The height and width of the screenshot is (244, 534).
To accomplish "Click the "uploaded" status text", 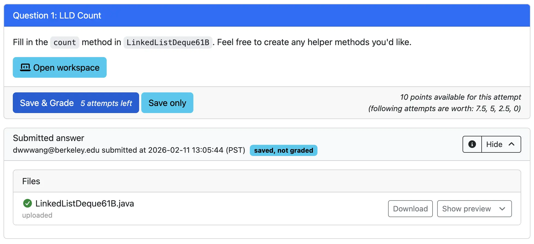I will pyautogui.click(x=37, y=215).
